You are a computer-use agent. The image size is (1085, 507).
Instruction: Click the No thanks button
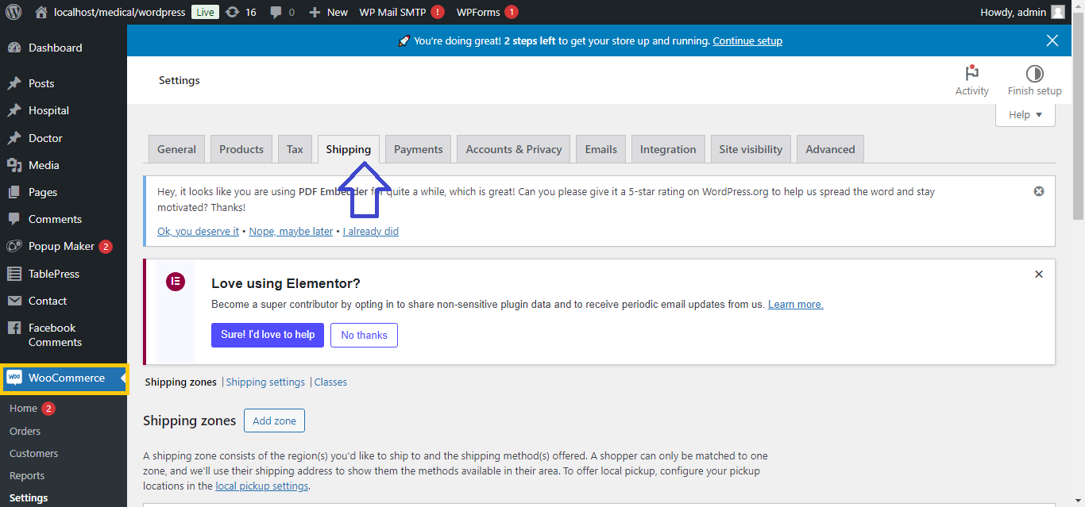click(364, 335)
